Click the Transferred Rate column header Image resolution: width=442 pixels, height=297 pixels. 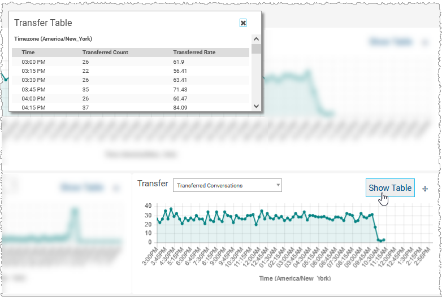click(x=194, y=53)
